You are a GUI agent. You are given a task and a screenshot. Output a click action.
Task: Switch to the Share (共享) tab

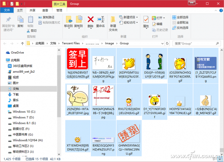pyautogui.click(x=32, y=10)
